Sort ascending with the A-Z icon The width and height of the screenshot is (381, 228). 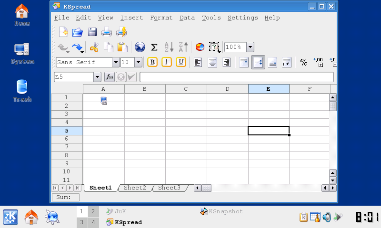point(169,47)
